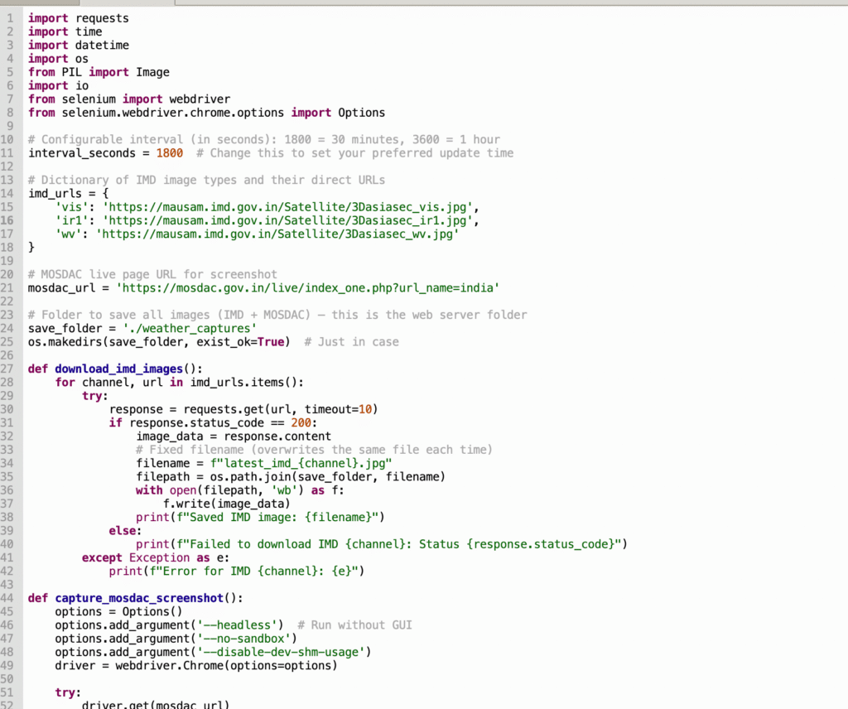The image size is (848, 709).
Task: Click the os.path.join(save_folder, filename) line
Action: point(291,477)
